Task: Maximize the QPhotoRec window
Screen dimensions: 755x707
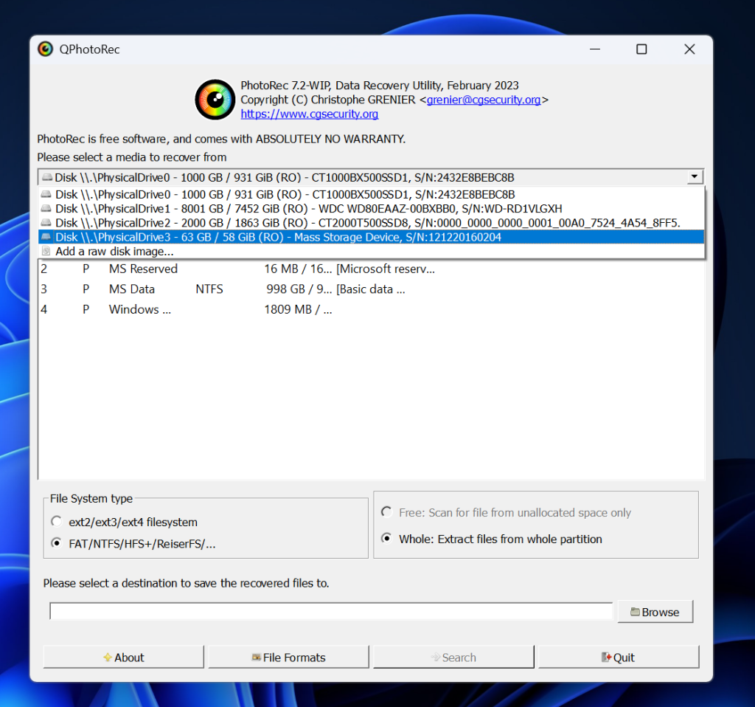Action: (641, 49)
